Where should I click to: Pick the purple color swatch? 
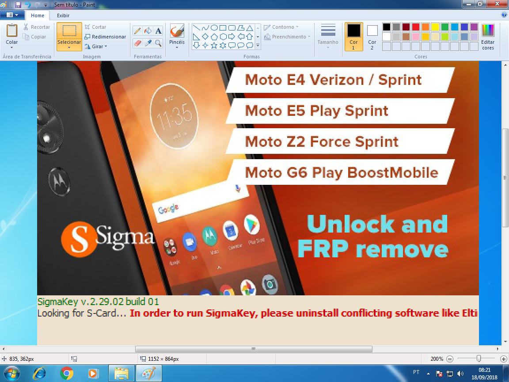(474, 27)
